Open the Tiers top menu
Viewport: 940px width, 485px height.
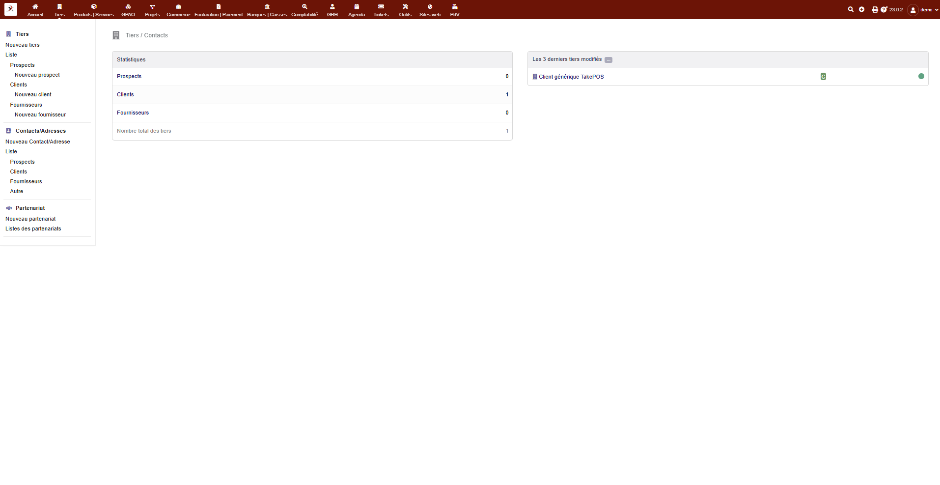[x=59, y=10]
